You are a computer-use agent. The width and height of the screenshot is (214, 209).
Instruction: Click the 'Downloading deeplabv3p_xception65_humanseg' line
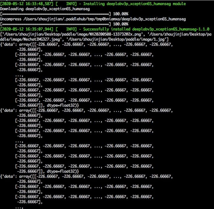pos(45,9)
